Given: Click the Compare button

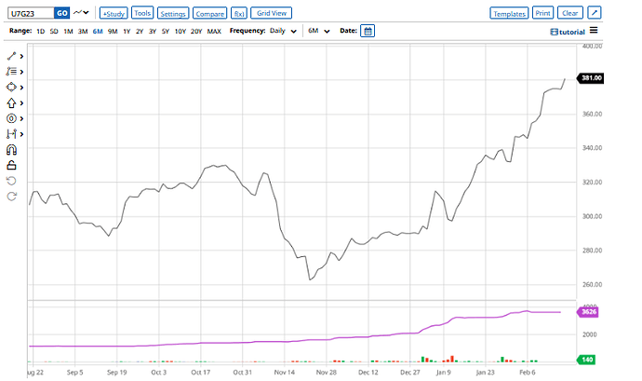Looking at the screenshot, I should click(x=209, y=13).
